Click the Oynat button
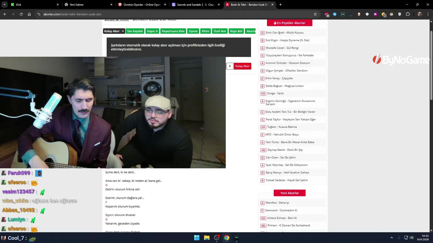This screenshot has width=433, height=243. (193, 31)
